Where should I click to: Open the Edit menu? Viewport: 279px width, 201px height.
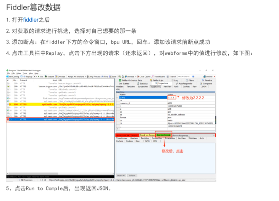tap(13, 73)
